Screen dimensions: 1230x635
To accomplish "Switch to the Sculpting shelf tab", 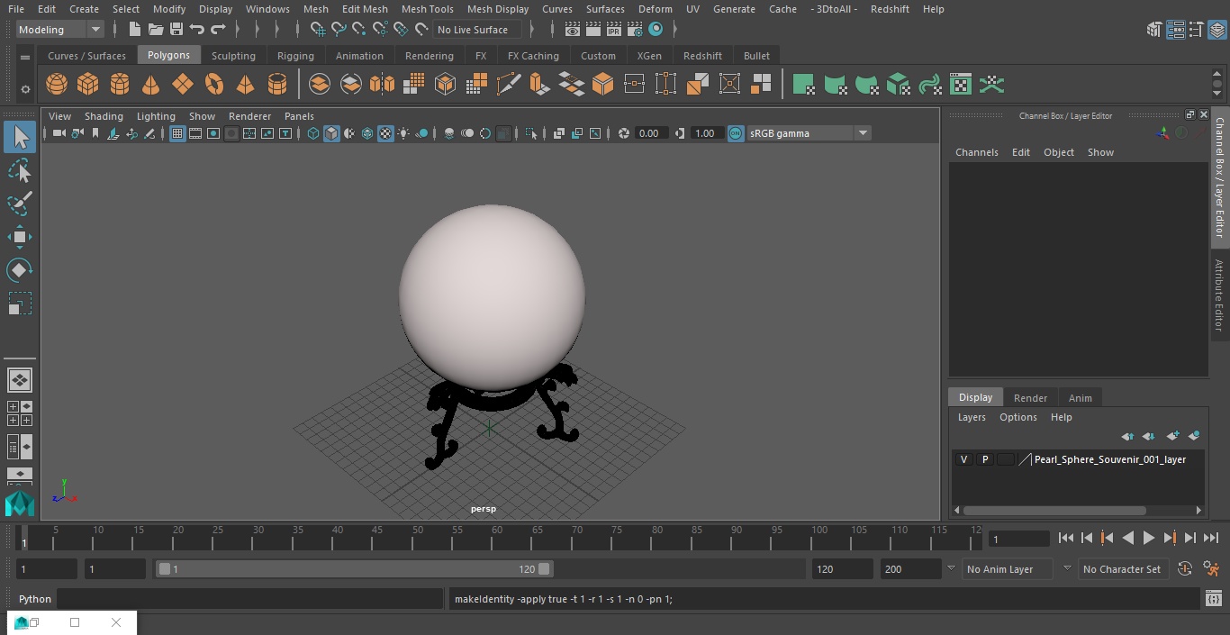I will [233, 56].
